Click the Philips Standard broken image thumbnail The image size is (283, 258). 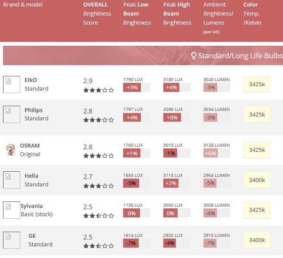tap(12, 114)
